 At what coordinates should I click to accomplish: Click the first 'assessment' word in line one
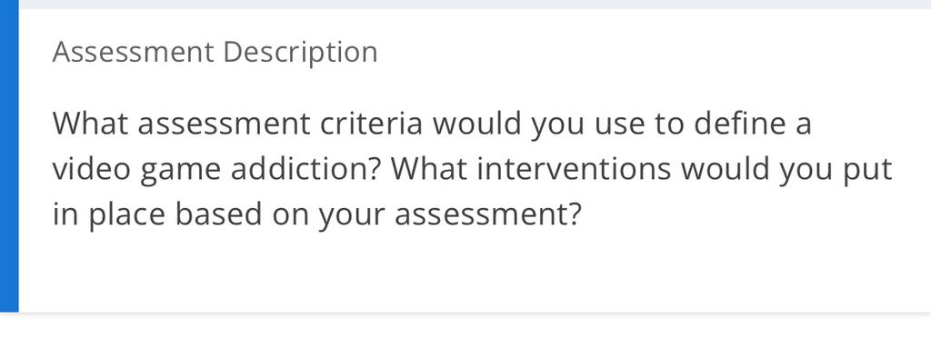pos(225,124)
